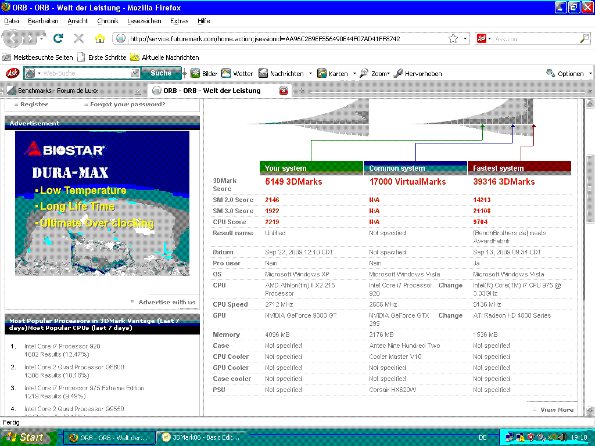The image size is (595, 446).
Task: Open the Hilfe menu
Action: 204,21
